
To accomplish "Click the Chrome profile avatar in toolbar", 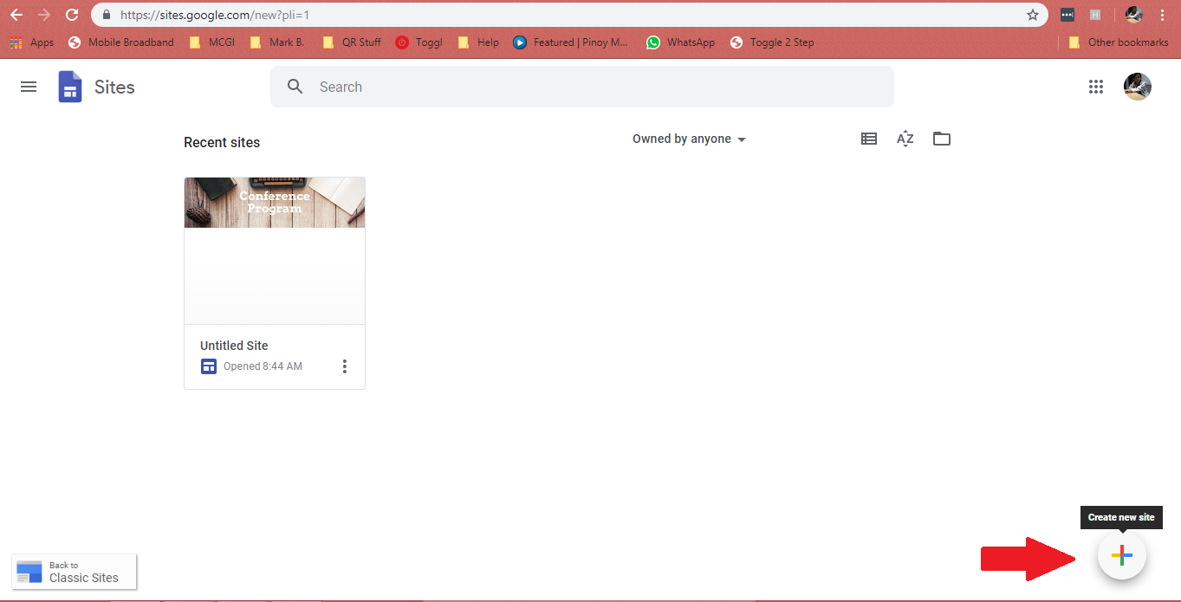I will coord(1134,15).
